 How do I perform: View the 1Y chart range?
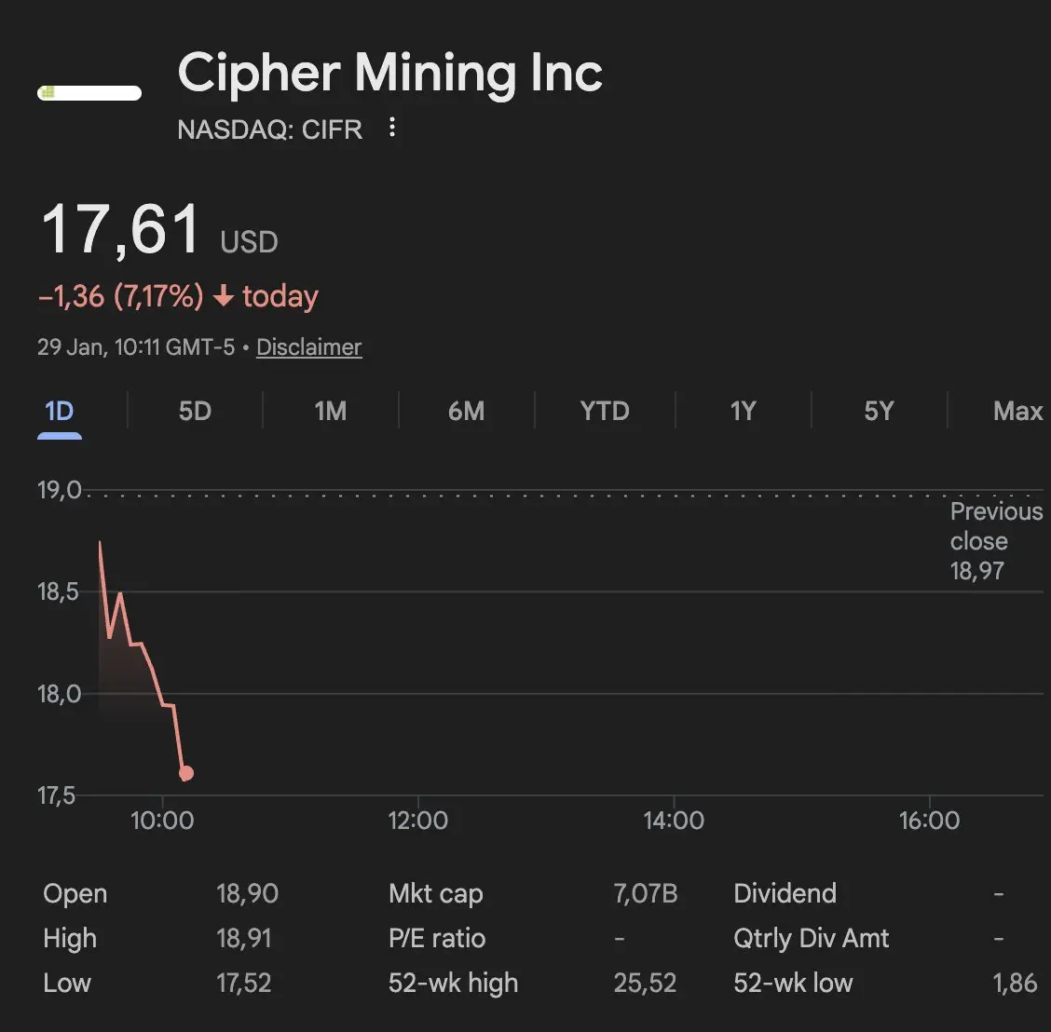pos(743,411)
